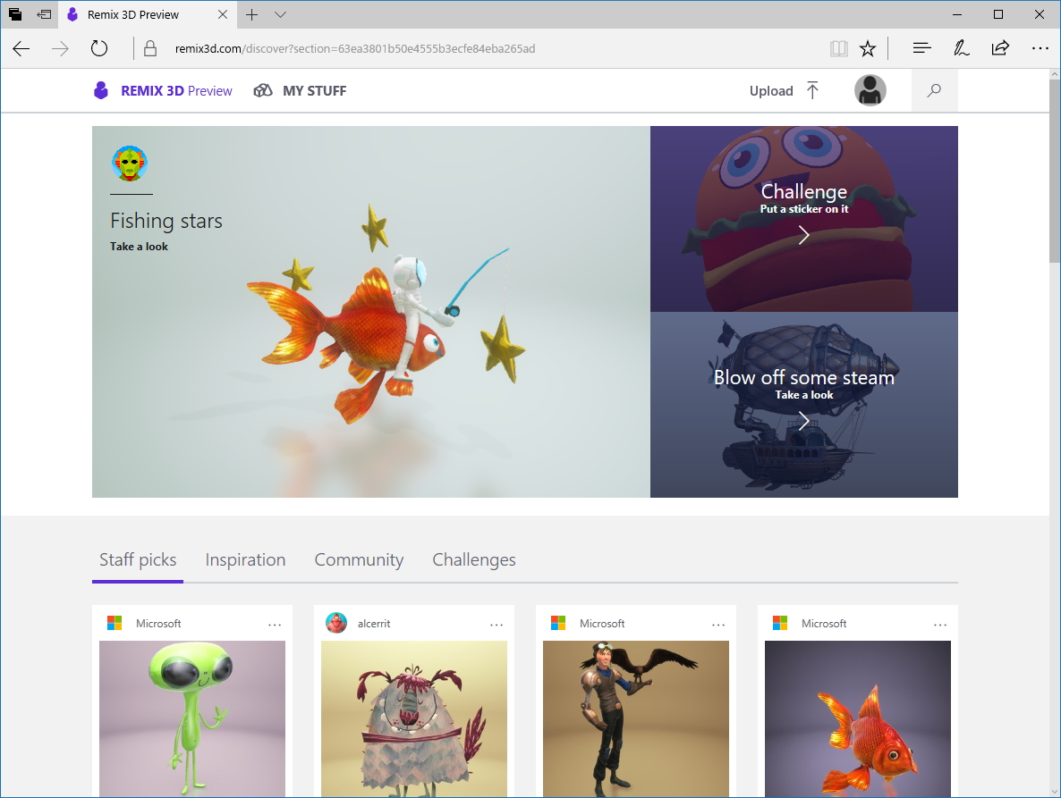This screenshot has width=1061, height=798.
Task: Select the Staff picks tab
Action: coord(138,560)
